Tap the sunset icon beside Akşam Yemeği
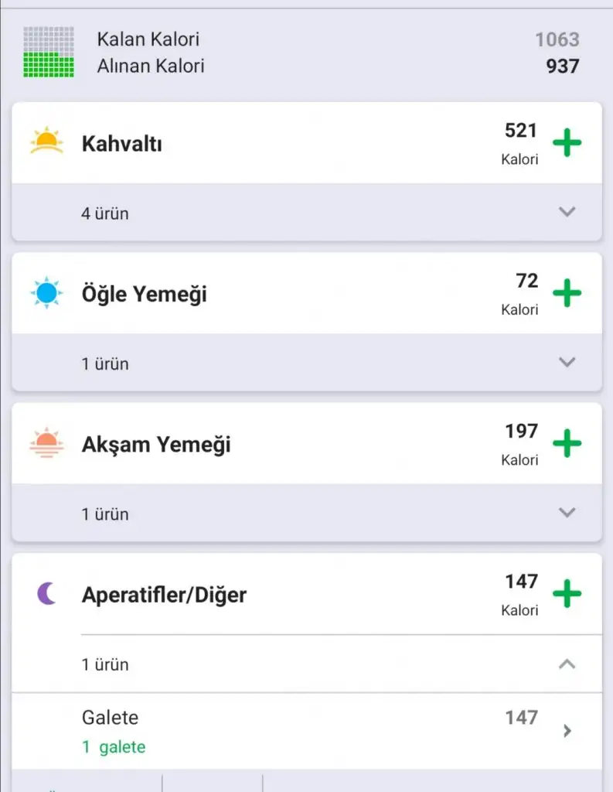Viewport: 613px width, 792px height. click(46, 443)
